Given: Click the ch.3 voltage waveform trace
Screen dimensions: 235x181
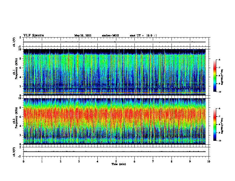Looking at the screenshot, I should coord(115,152).
